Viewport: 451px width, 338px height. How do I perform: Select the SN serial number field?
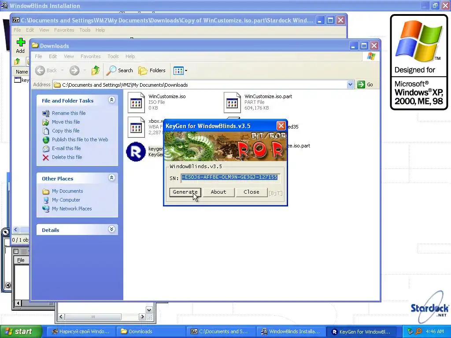coord(229,177)
